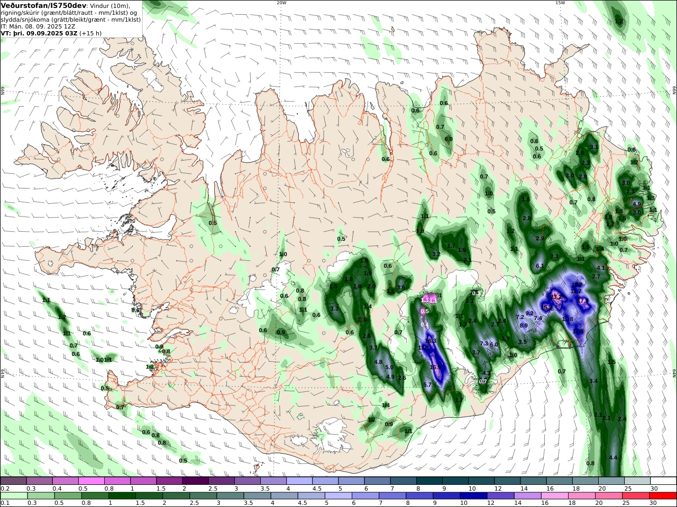The image size is (677, 507).
Task: Click the VT: þri. 09.09.2025 03Z line
Action: pos(40,33)
